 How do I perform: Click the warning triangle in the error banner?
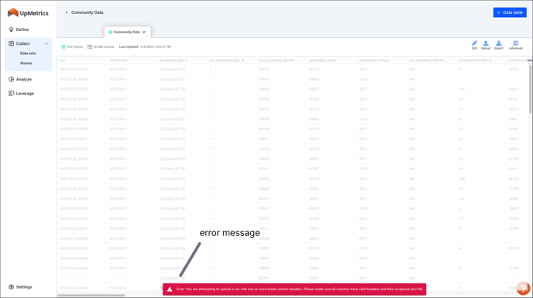pyautogui.click(x=170, y=289)
